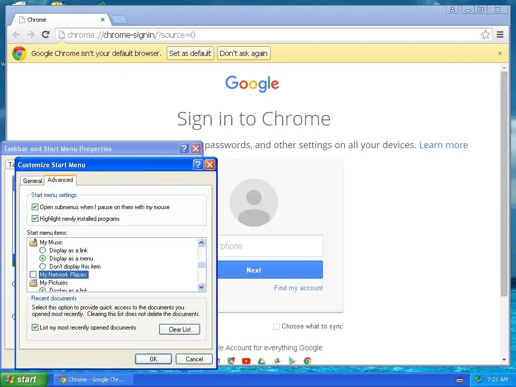The width and height of the screenshot is (516, 387).
Task: Click OK in Customize Start Menu
Action: [153, 359]
